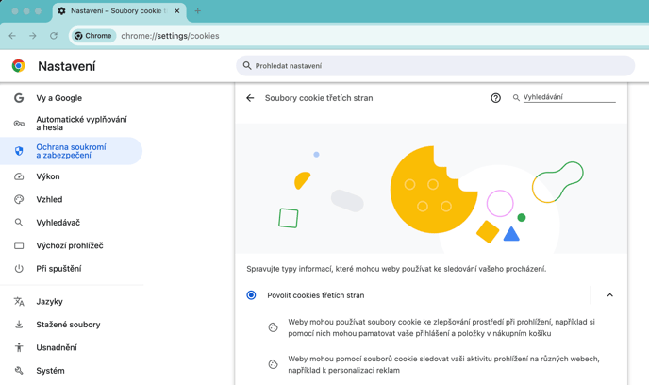
Task: Click the download icon next to Stažené soubory
Action: click(19, 325)
